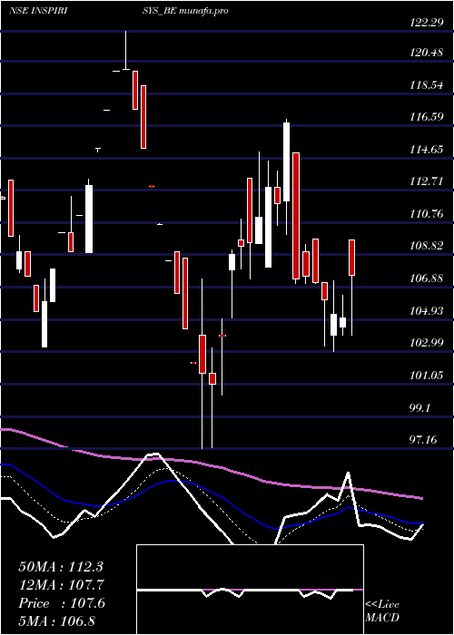Click the <<Live MACD label

tap(382, 611)
